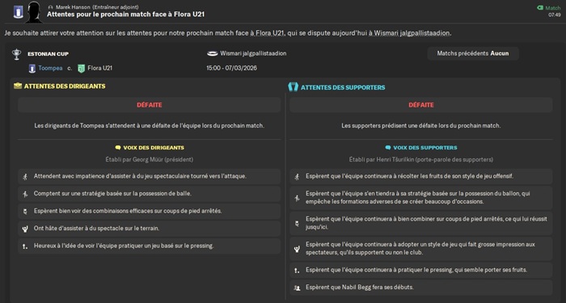Click the debut icon beside Nabil Begg row
The width and height of the screenshot is (566, 303).
[297, 288]
